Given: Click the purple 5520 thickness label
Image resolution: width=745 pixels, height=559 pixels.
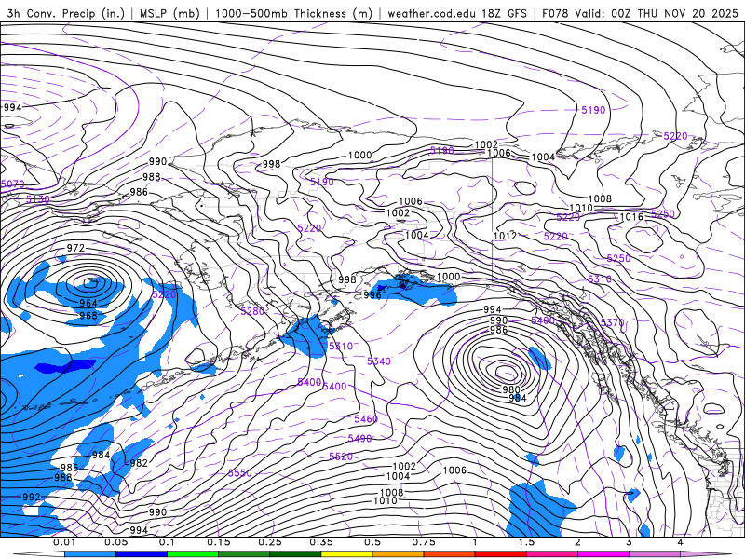Looking at the screenshot, I should point(341,457).
